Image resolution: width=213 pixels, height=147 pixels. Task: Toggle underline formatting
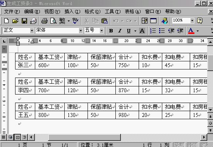(x=129, y=31)
